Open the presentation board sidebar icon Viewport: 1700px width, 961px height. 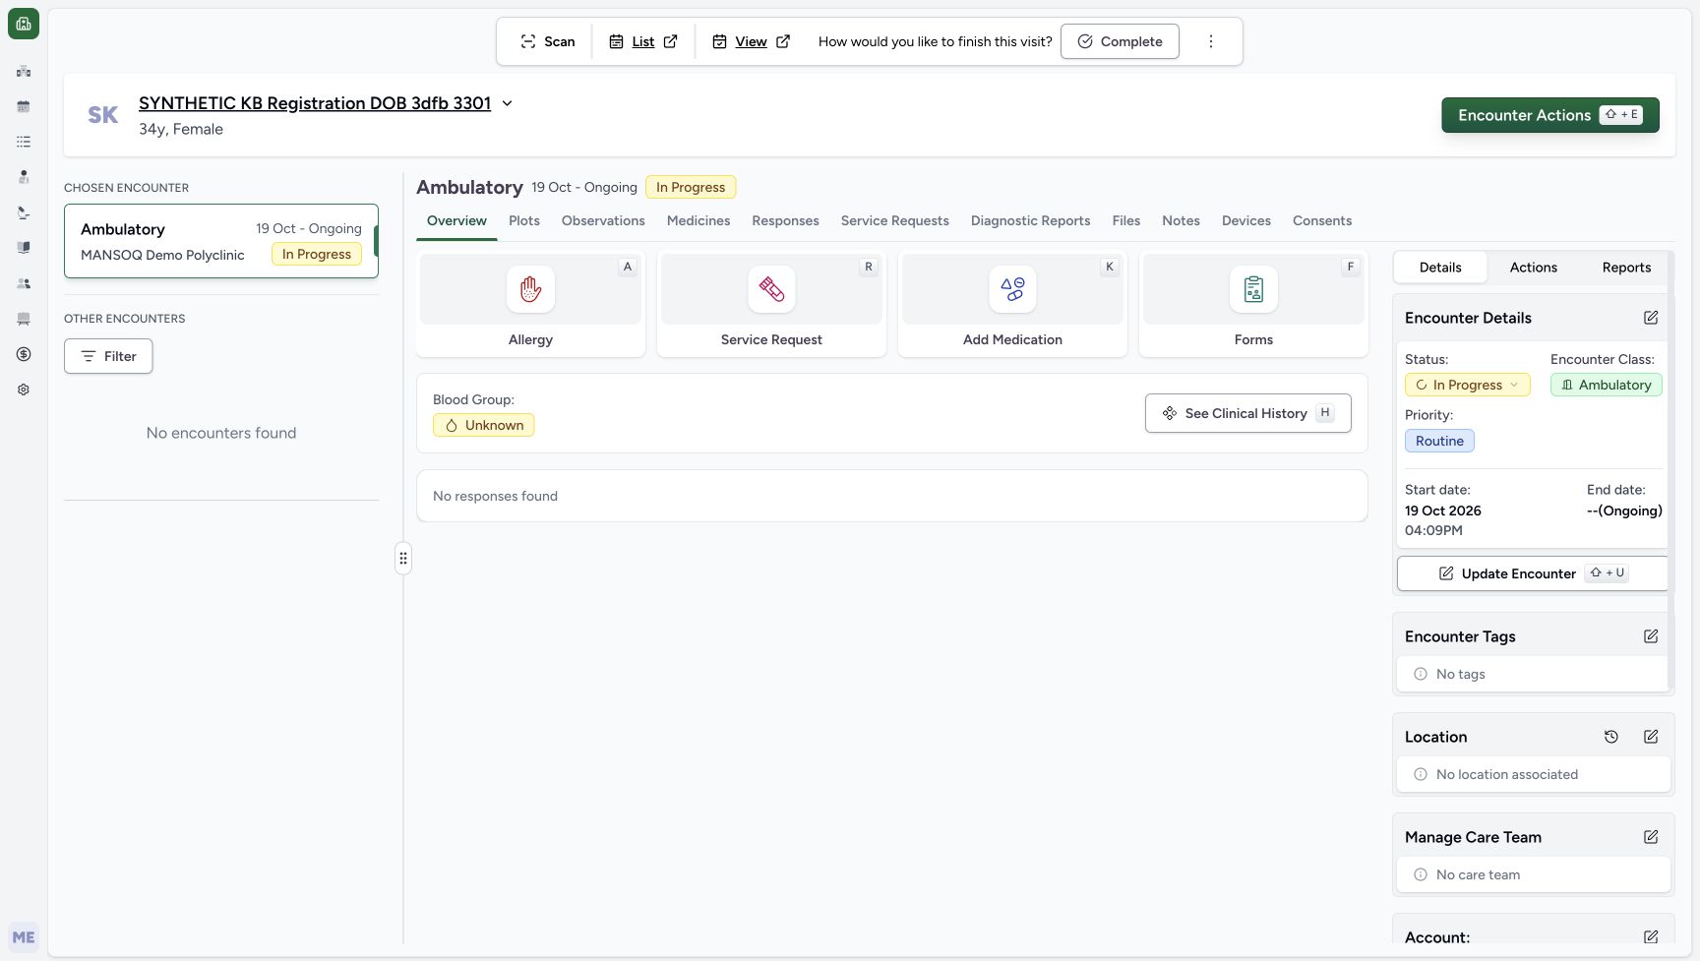click(24, 319)
